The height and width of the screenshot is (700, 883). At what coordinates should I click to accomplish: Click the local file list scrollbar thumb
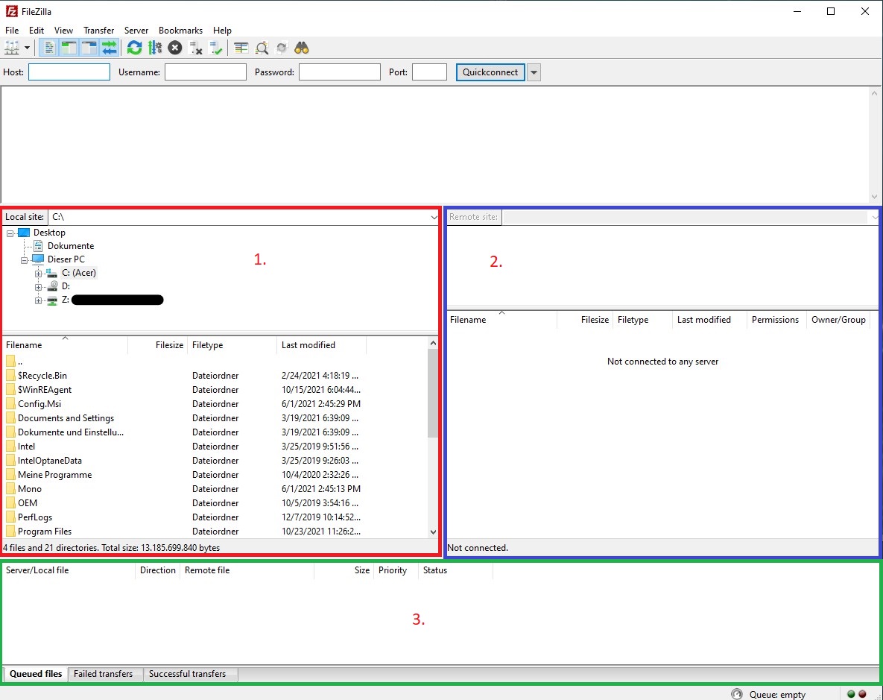tap(432, 393)
